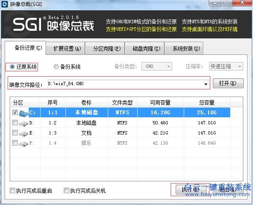Click the E: row 147.01G capacity cell

[207, 133]
